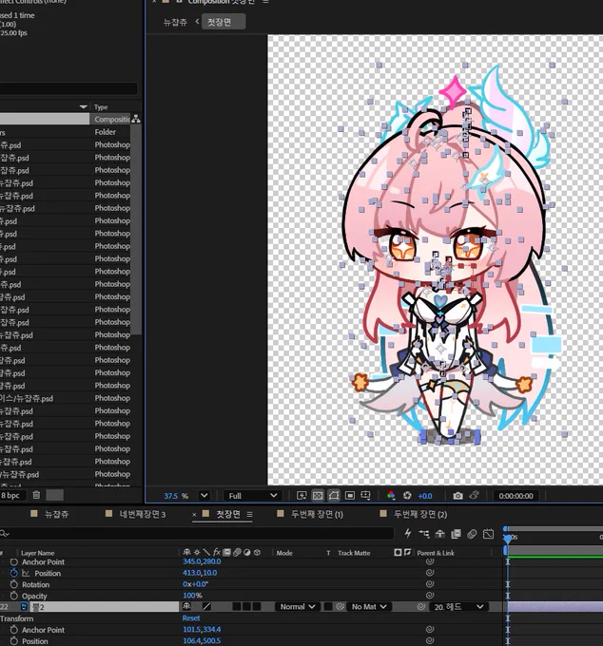Toggle Anchor Point stopwatch under Transform
Screen dimensions: 603x646
point(14,630)
